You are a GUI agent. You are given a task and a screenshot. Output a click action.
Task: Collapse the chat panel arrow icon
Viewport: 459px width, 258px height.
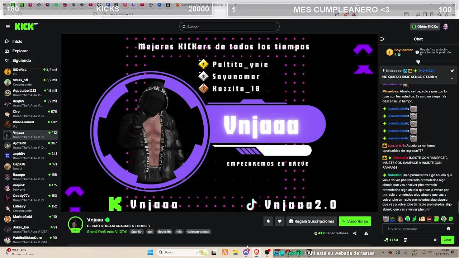coord(382,39)
